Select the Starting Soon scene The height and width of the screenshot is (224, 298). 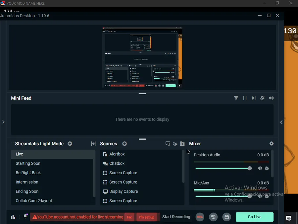52,163
